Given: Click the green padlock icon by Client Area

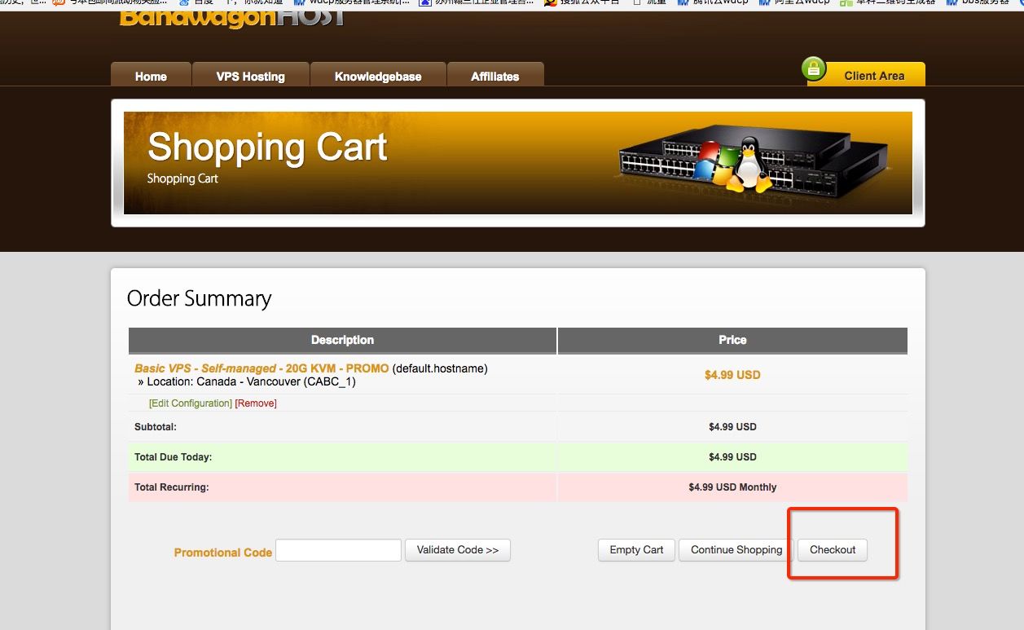Looking at the screenshot, I should point(814,69).
